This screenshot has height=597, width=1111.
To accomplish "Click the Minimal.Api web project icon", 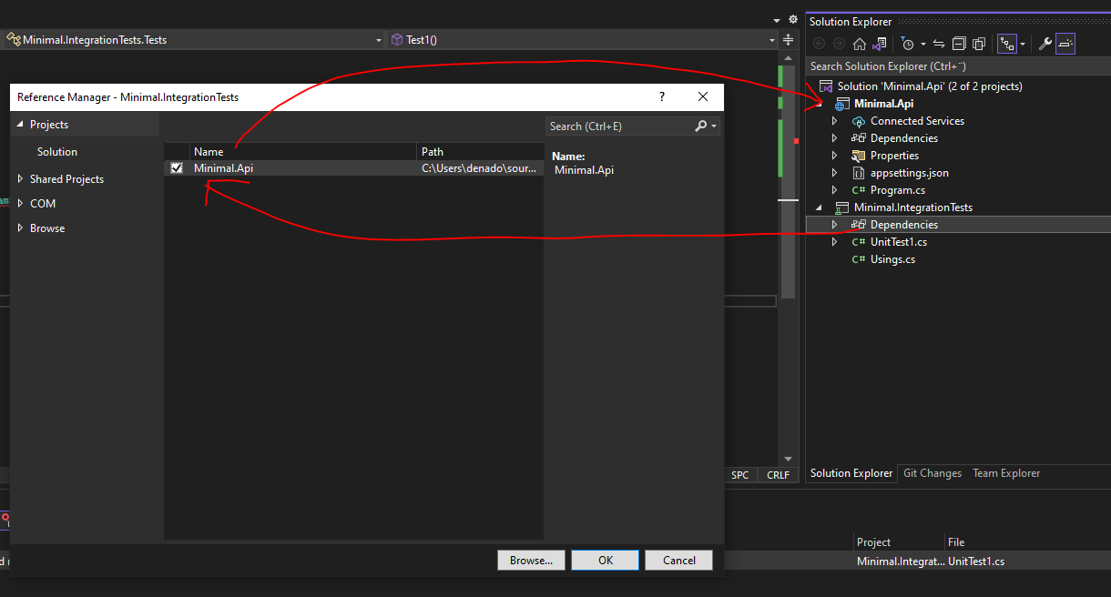I will (842, 104).
